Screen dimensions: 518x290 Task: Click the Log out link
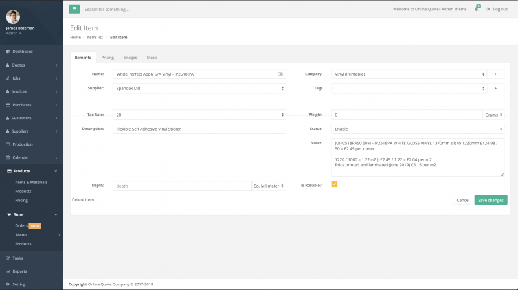click(496, 9)
